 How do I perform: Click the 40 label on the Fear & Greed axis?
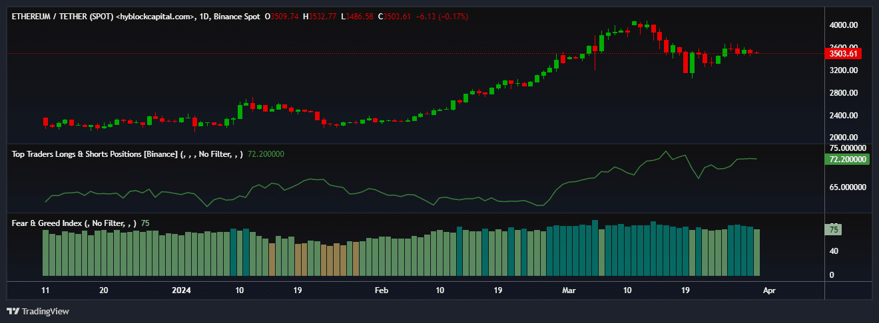pyautogui.click(x=834, y=251)
